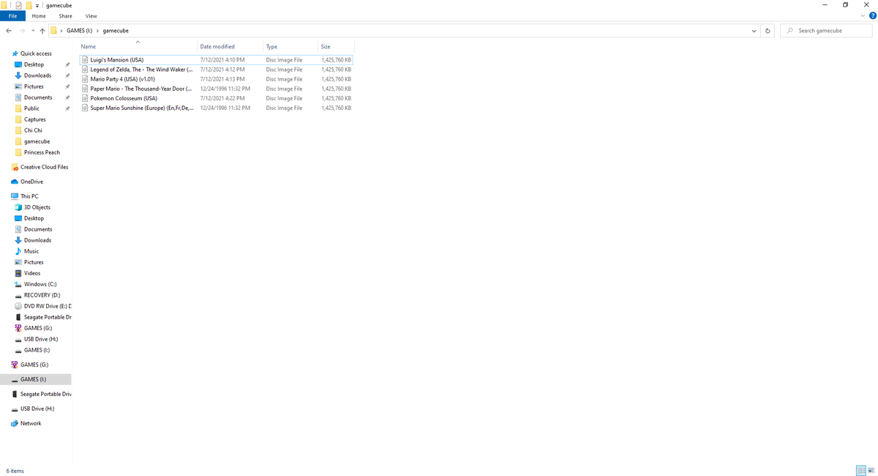This screenshot has width=878, height=476.
Task: Open the Share ribbon tab
Action: point(66,16)
